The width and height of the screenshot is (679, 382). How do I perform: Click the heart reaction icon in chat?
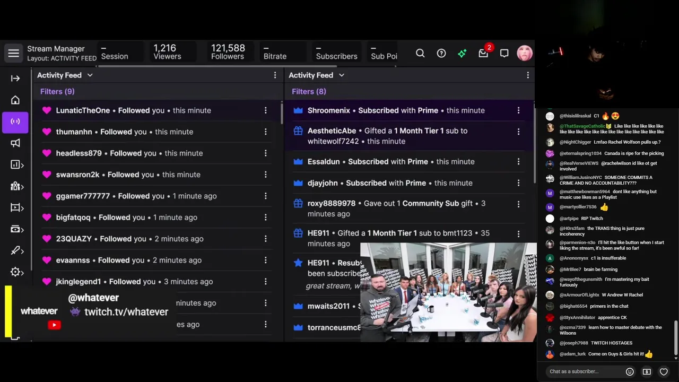(664, 371)
